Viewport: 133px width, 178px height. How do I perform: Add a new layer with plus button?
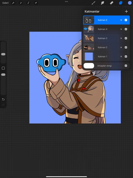126,12
